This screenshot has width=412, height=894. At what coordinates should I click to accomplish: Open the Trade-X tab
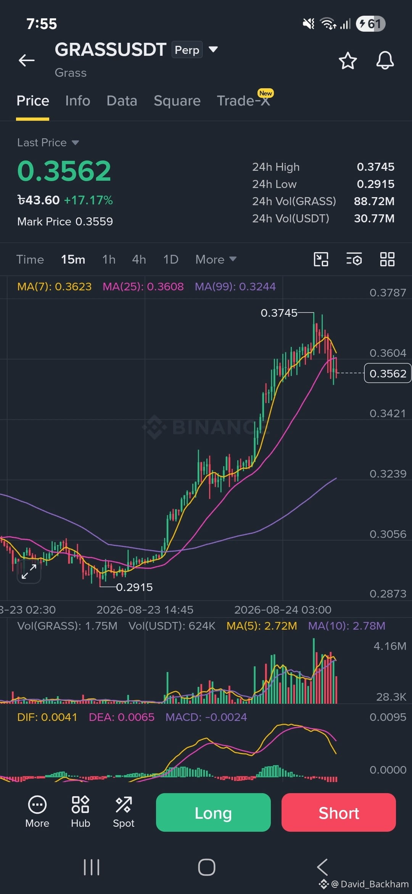tap(244, 101)
